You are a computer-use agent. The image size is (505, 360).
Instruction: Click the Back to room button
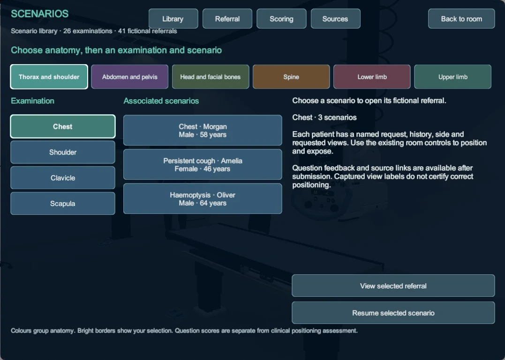461,19
